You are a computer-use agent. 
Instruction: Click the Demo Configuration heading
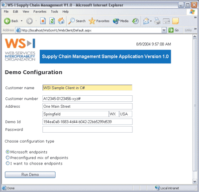[34, 72]
